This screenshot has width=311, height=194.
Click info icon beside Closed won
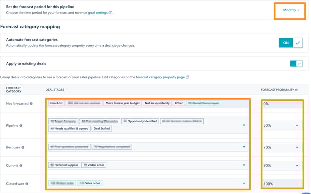click(27, 184)
